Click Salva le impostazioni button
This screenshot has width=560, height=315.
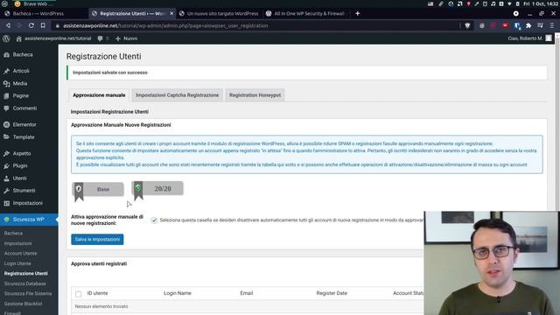(x=97, y=239)
